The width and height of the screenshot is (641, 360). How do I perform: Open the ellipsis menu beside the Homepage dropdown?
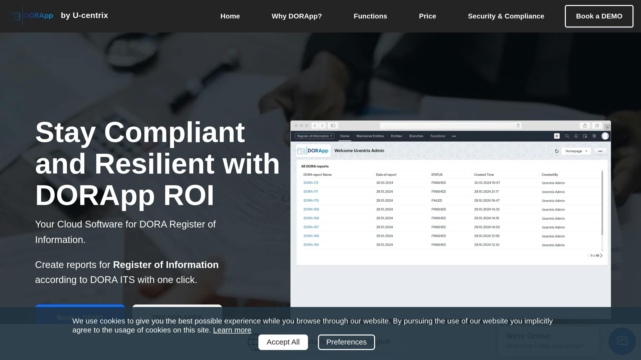click(x=600, y=151)
